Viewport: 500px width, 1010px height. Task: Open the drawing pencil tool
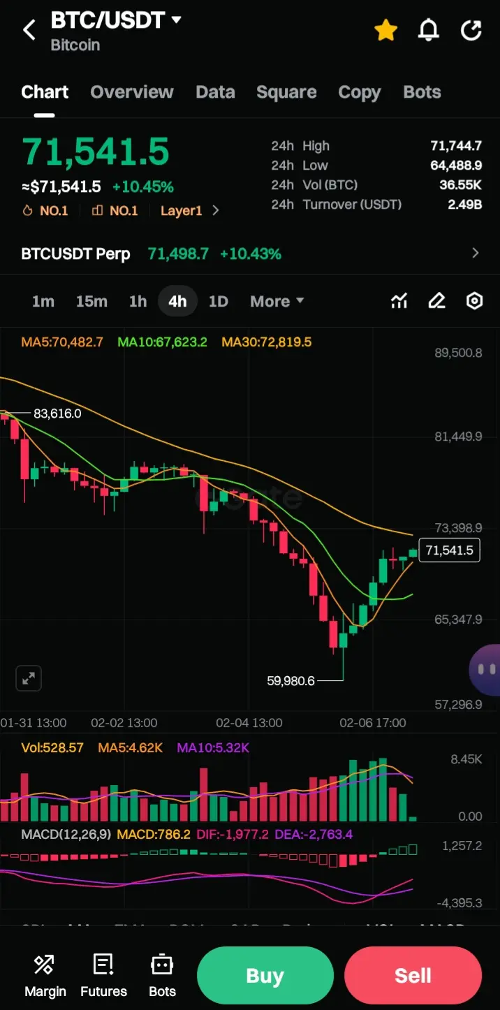pos(436,301)
